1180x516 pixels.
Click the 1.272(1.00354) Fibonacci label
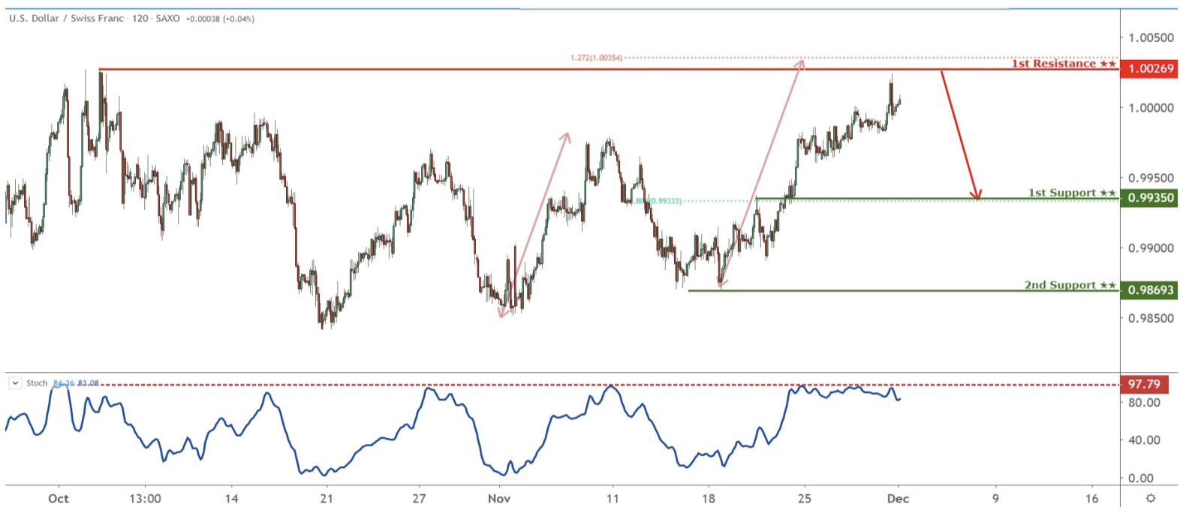click(596, 58)
